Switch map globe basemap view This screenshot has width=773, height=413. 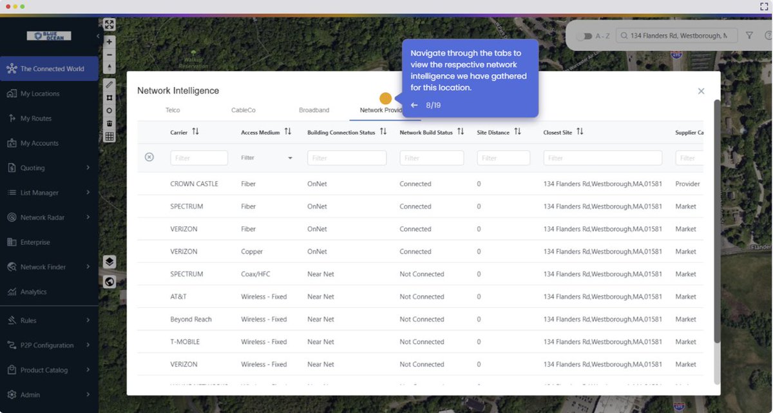click(110, 282)
